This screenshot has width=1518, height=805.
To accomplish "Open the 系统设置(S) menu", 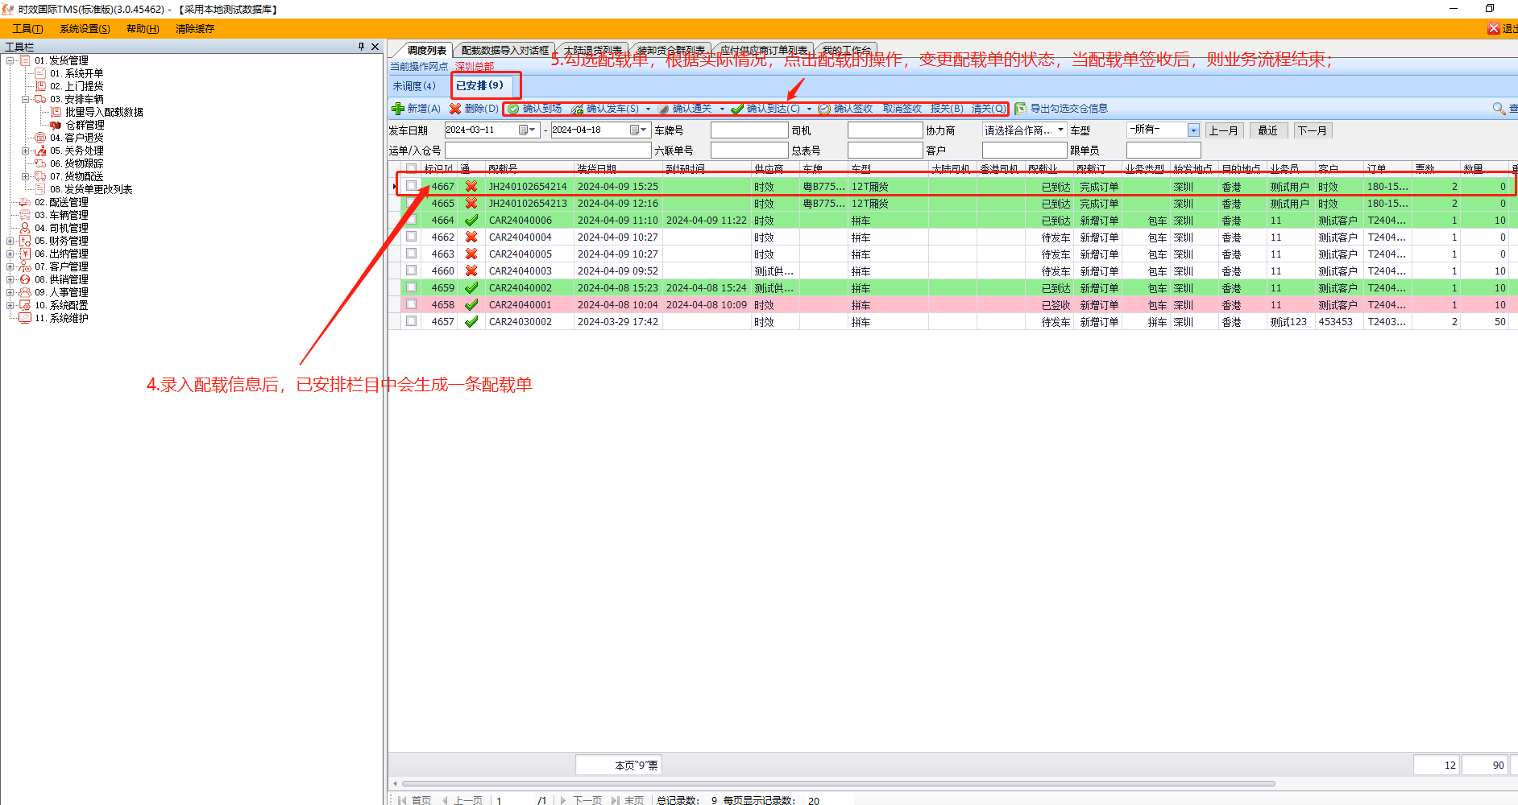I will coord(85,29).
